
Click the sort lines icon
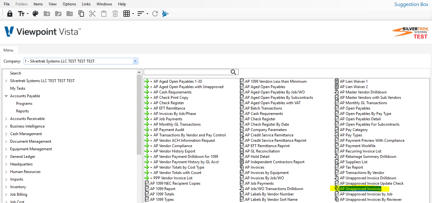[x=141, y=14]
